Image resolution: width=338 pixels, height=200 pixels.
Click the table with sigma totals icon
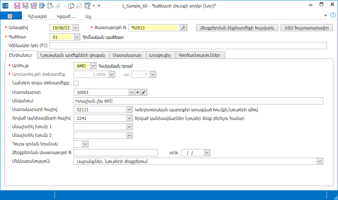[x=88, y=6]
